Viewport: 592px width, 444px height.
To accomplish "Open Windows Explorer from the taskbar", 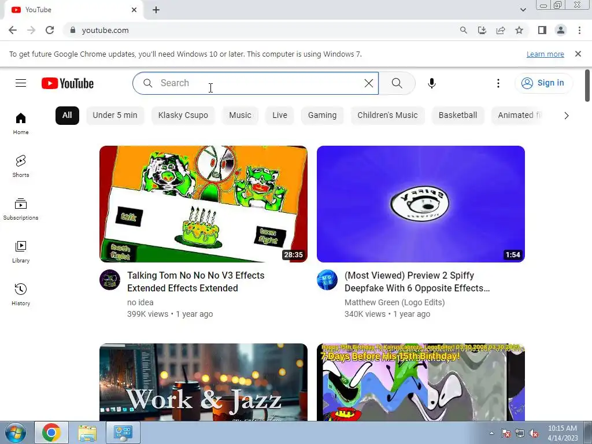I will 88,432.
